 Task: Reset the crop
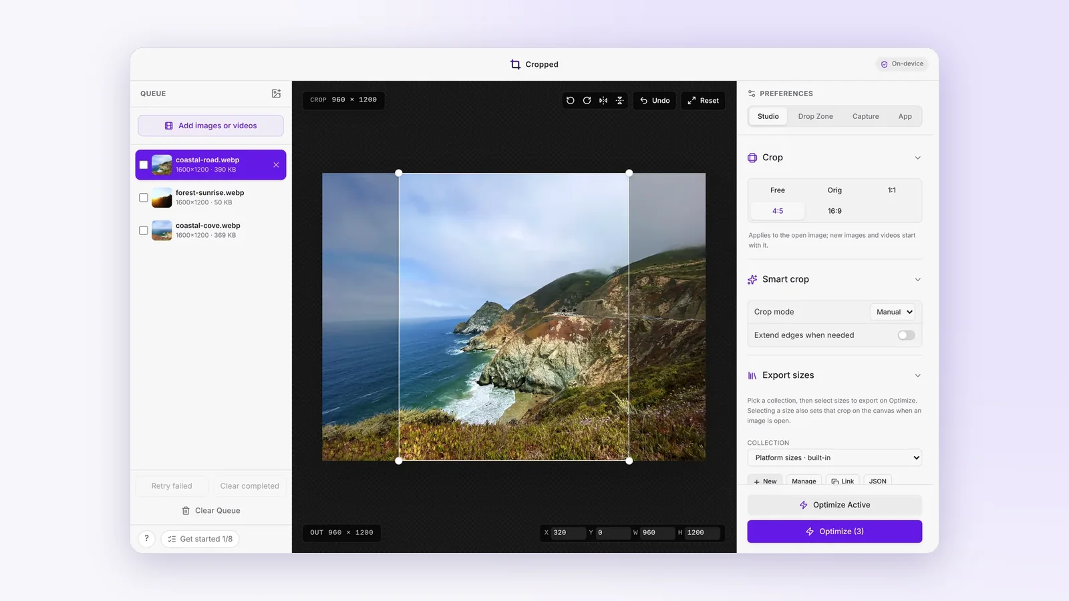click(x=703, y=100)
